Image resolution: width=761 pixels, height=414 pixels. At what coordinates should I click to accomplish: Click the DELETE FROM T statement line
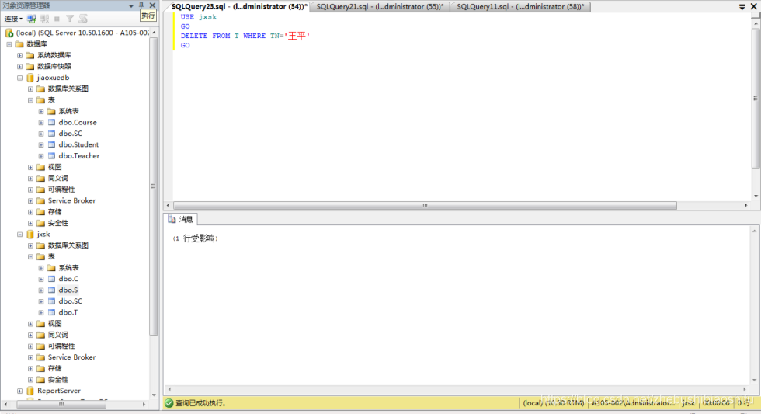(x=245, y=36)
